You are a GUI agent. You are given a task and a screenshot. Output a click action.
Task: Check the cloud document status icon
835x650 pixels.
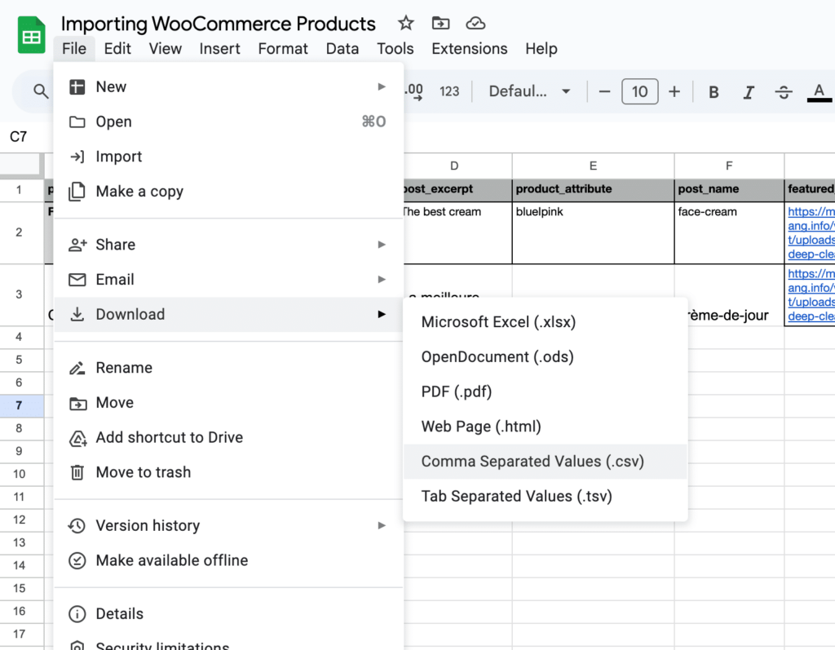click(475, 23)
